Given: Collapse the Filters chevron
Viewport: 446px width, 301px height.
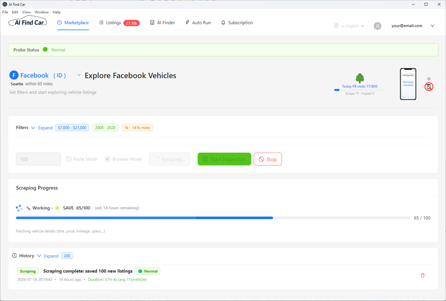Looking at the screenshot, I should tap(33, 128).
